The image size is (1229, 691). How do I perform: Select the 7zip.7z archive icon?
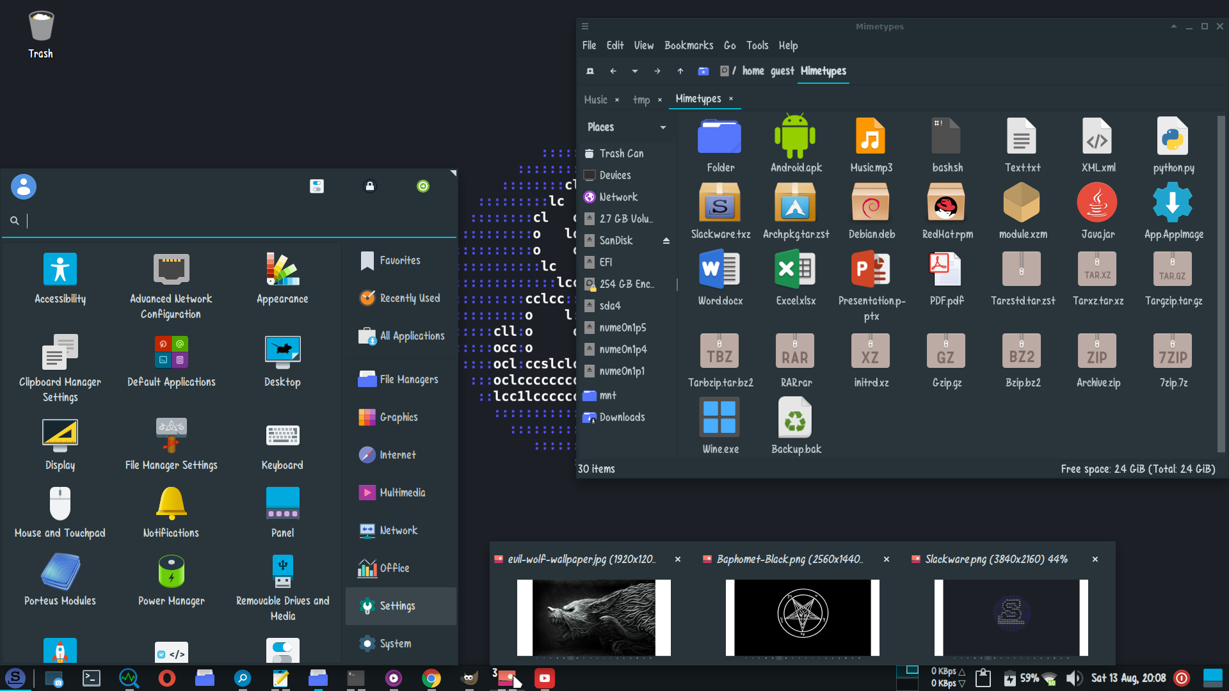[1173, 351]
